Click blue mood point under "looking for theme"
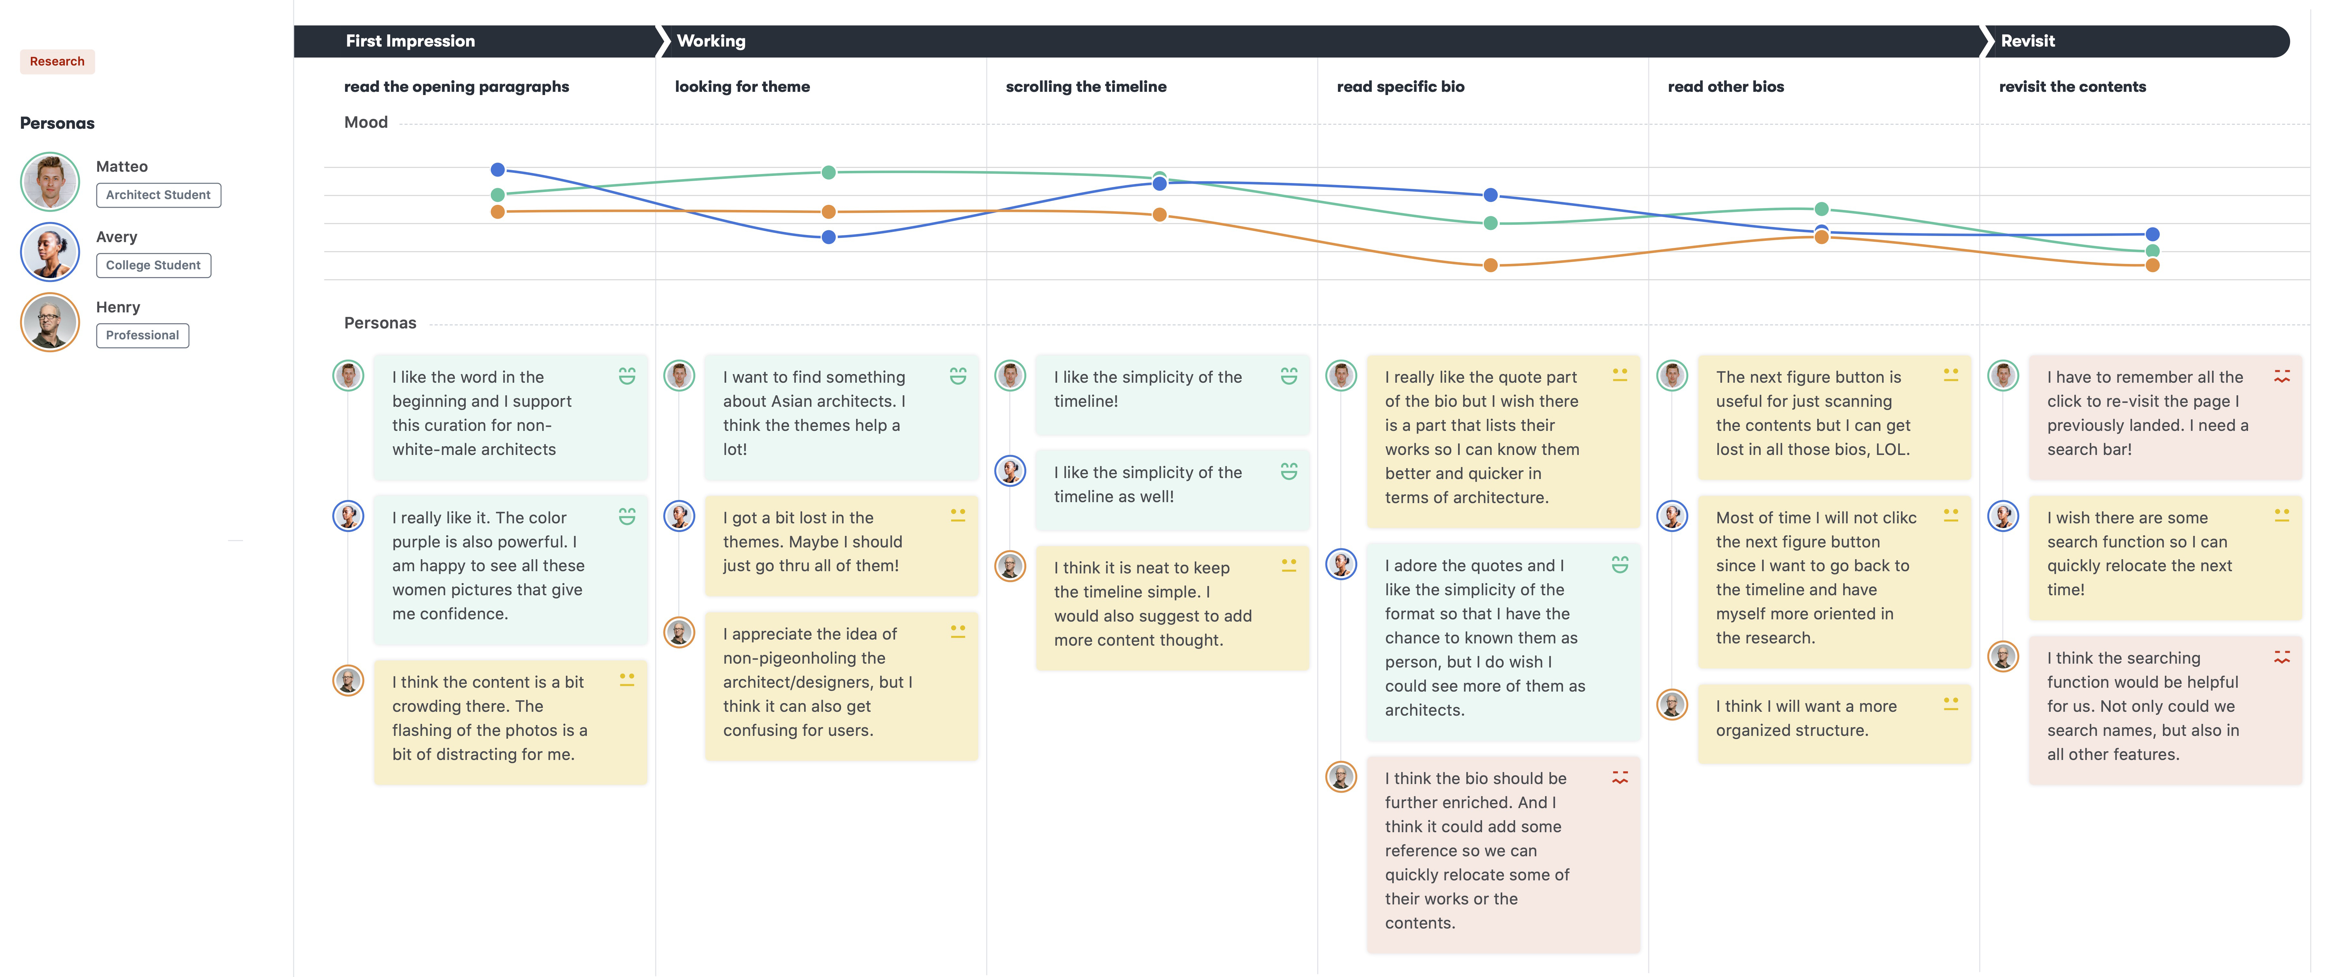This screenshot has height=977, width=2327. (x=828, y=238)
